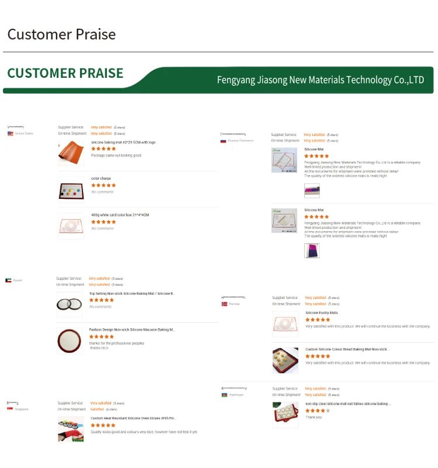Image resolution: width=438 pixels, height=468 pixels.
Task: Open the bread baking mat thumbnail
Action: [x=285, y=360]
